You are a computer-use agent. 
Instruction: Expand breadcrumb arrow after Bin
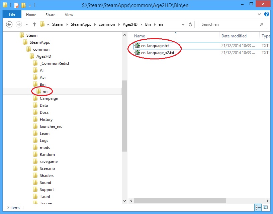click(x=155, y=24)
